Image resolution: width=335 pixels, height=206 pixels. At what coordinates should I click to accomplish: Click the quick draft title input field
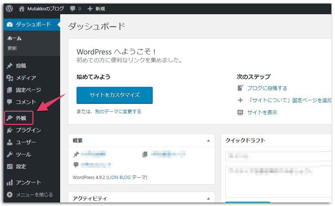(278, 156)
